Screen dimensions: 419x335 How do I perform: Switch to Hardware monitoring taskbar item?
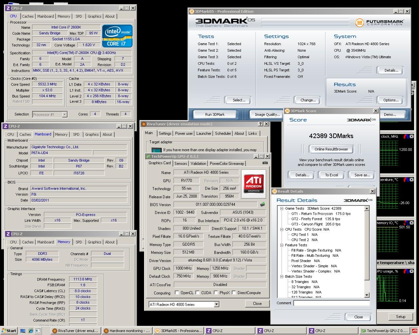click(127, 331)
